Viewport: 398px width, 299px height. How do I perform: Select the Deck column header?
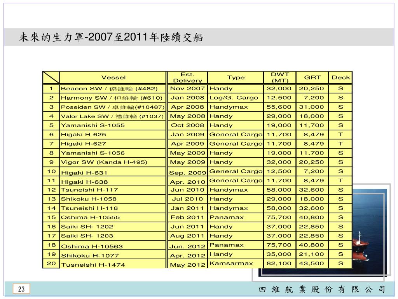pos(340,77)
